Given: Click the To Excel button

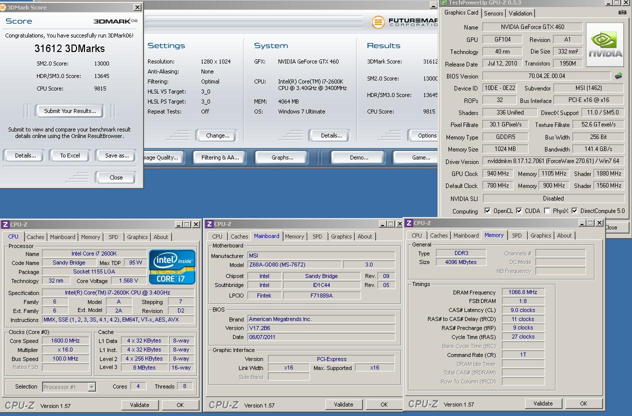Looking at the screenshot, I should click(70, 155).
